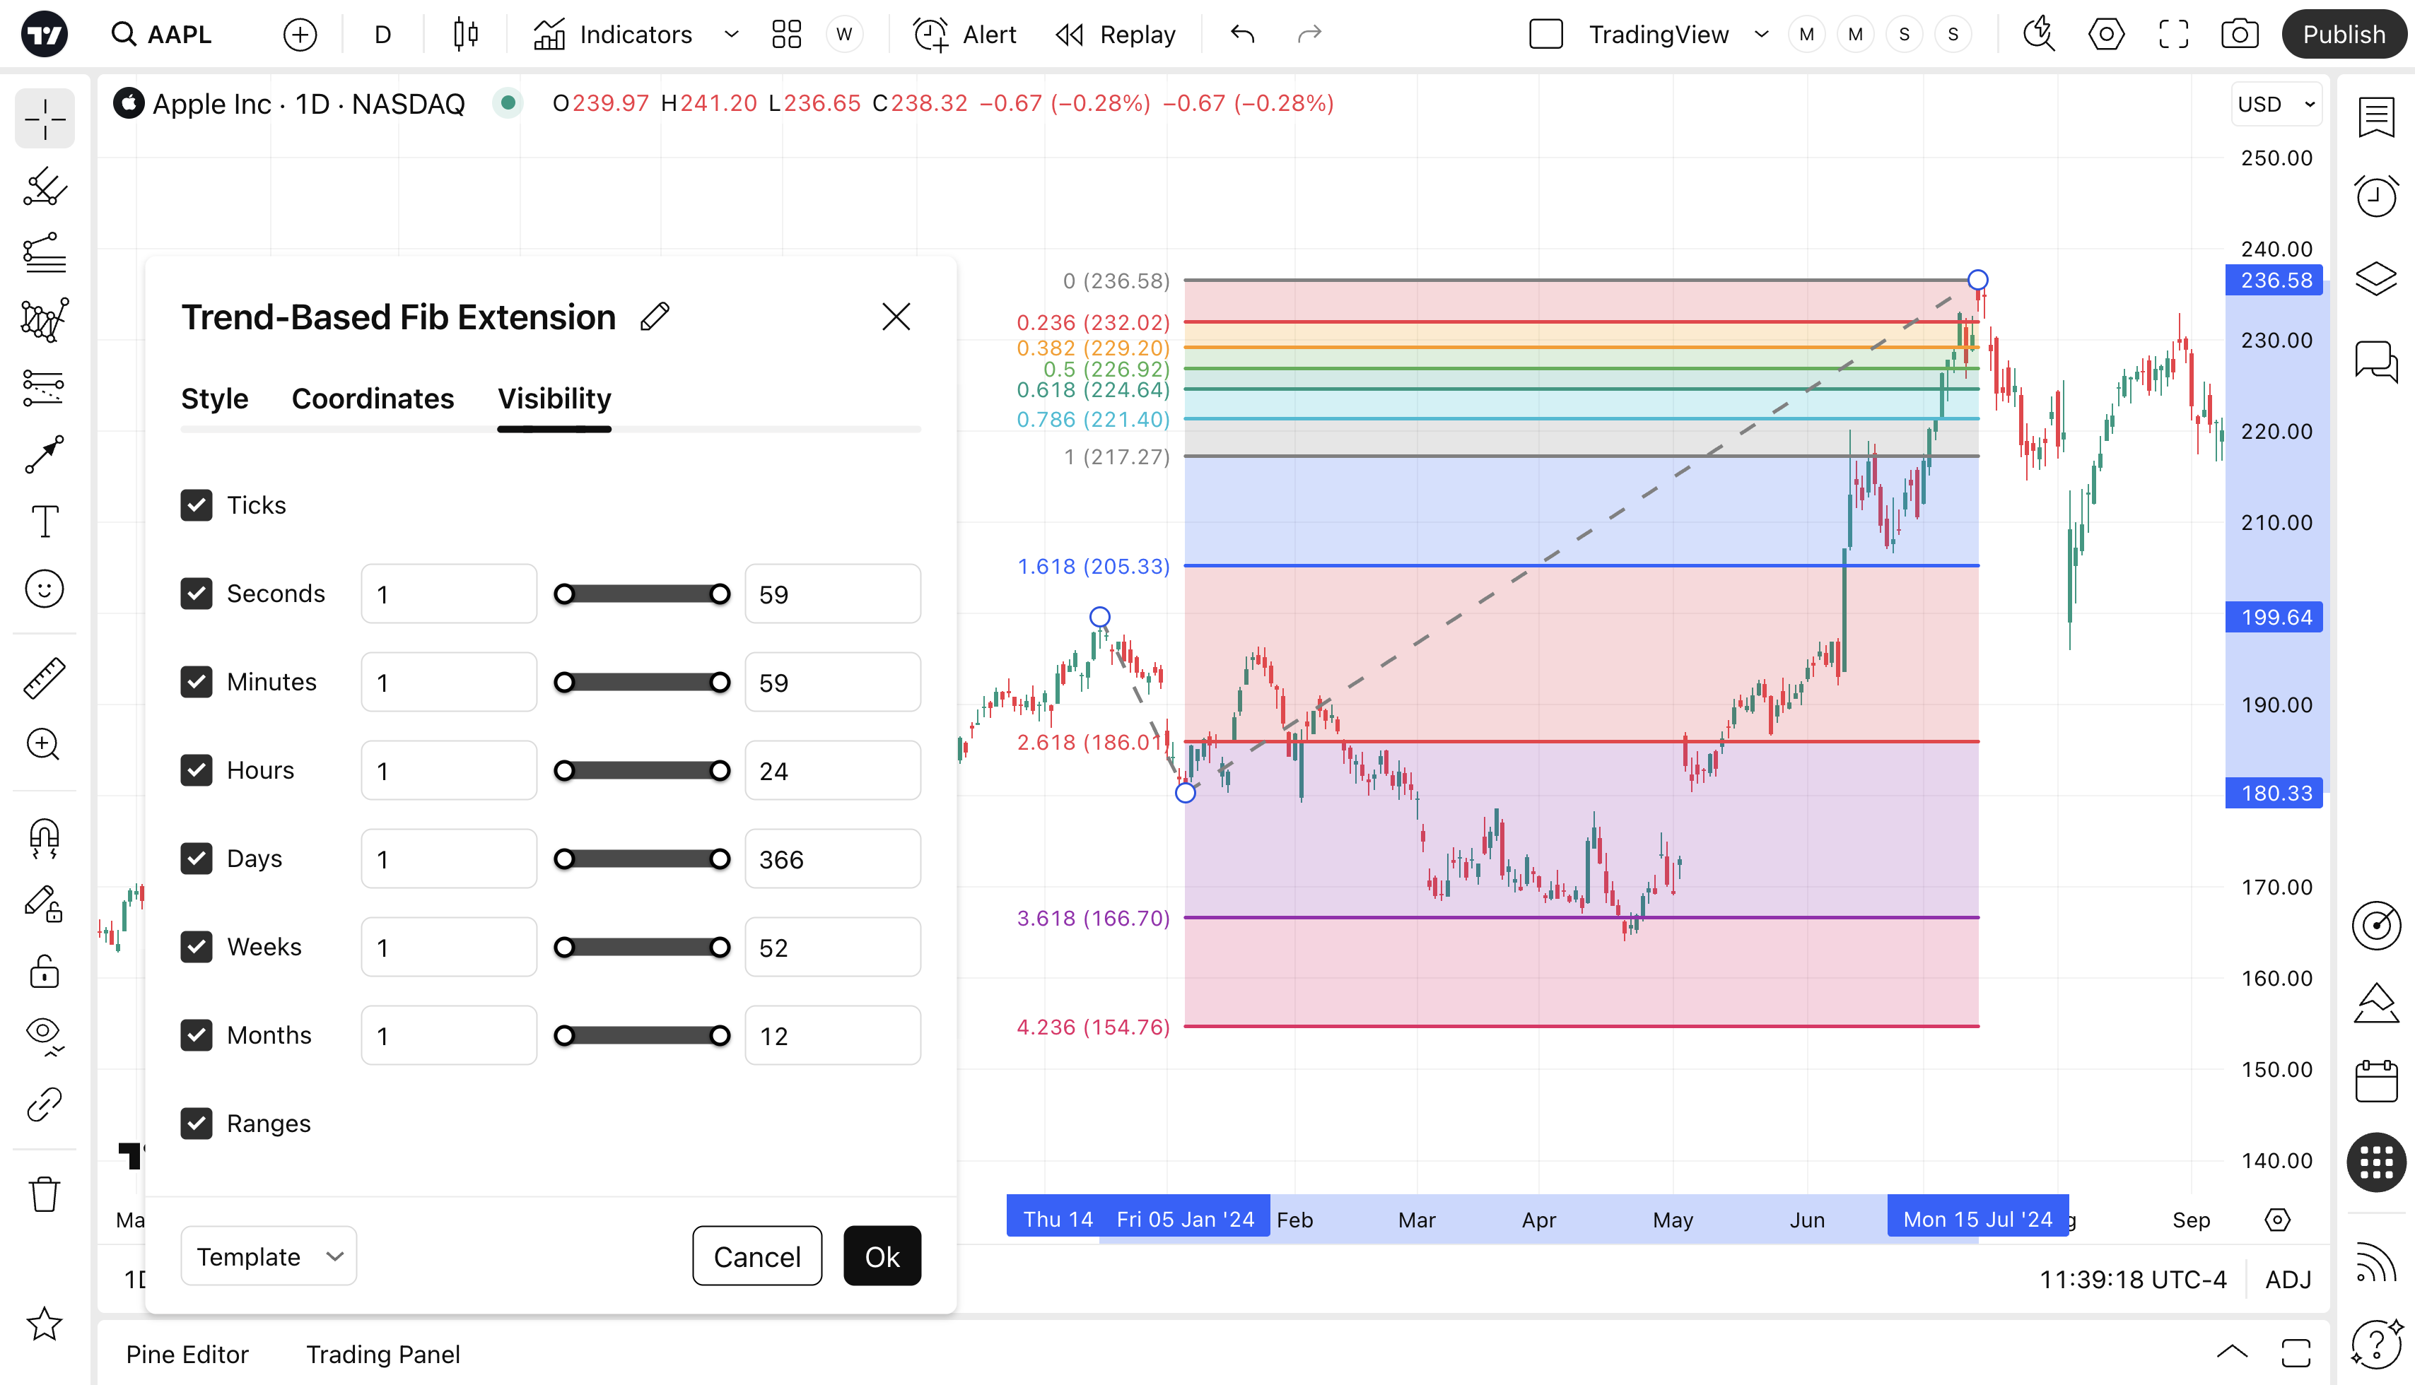Screen dimensions: 2415x1385
Task: Open the Template dropdown
Action: [269, 1256]
